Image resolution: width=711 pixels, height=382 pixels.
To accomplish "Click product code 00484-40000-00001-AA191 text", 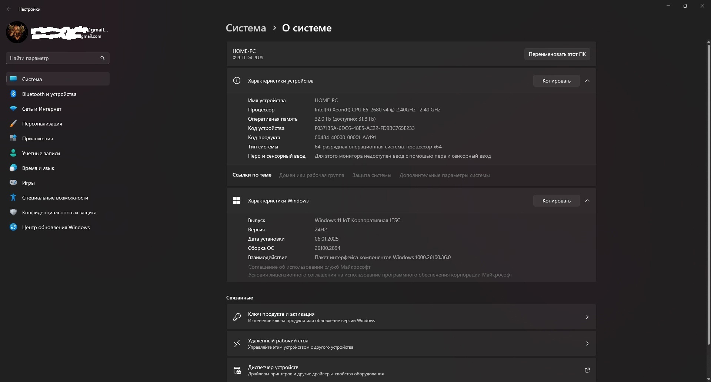I will pos(345,137).
